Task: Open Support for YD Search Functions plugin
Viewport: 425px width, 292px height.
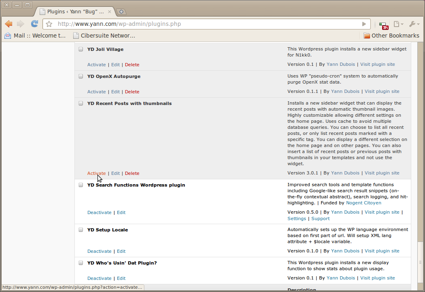Action: 320,218
